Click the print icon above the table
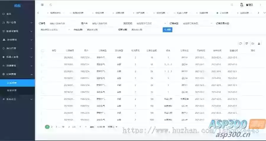 [x=259, y=44]
